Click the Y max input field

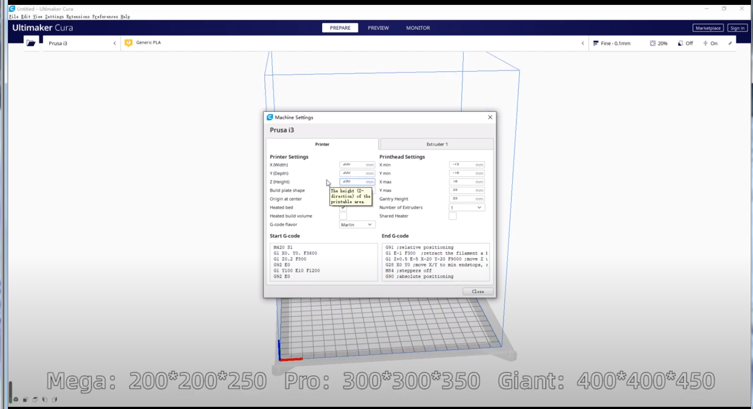[x=467, y=190]
